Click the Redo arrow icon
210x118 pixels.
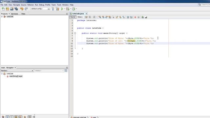(26, 9)
